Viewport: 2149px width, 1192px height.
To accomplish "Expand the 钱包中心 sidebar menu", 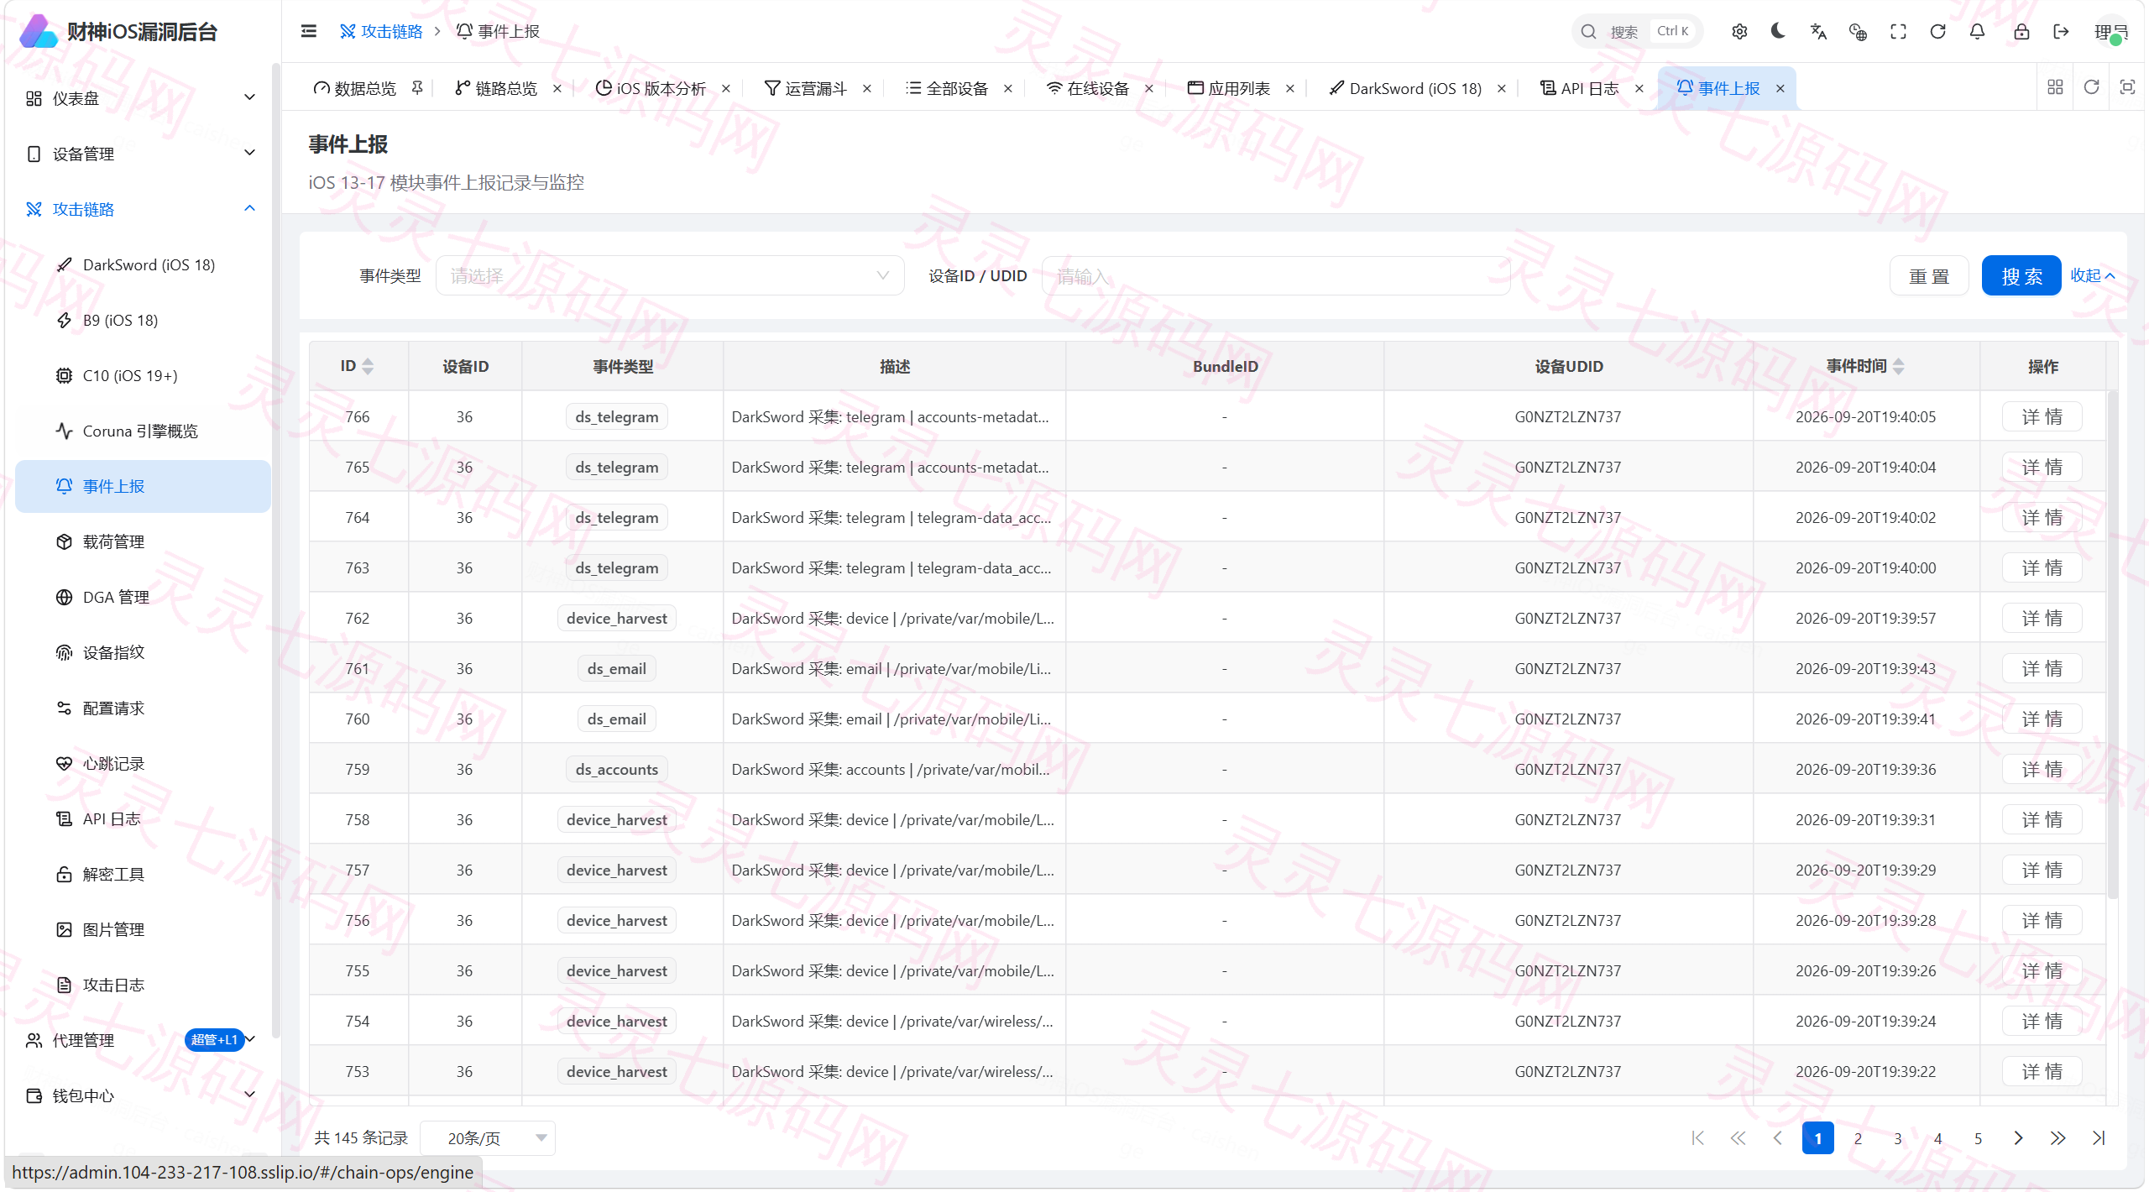I will coord(141,1095).
